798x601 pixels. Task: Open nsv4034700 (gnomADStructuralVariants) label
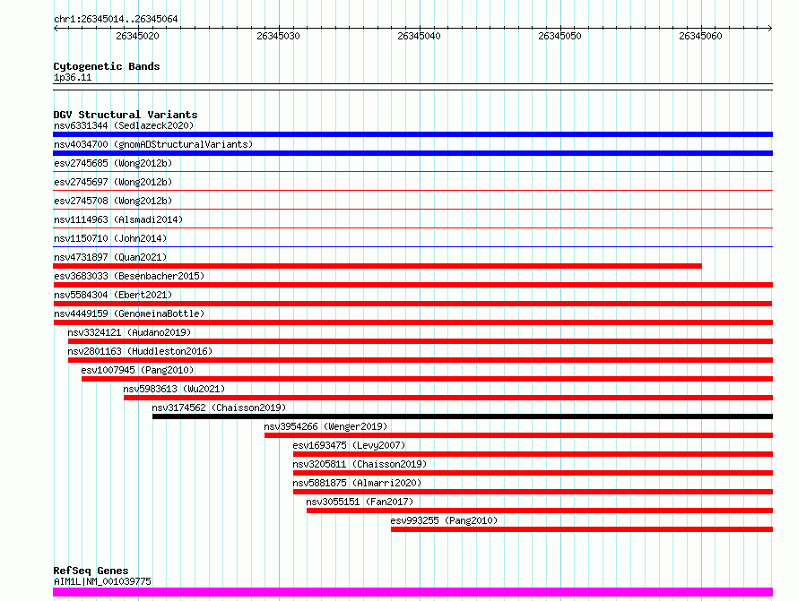coord(153,144)
